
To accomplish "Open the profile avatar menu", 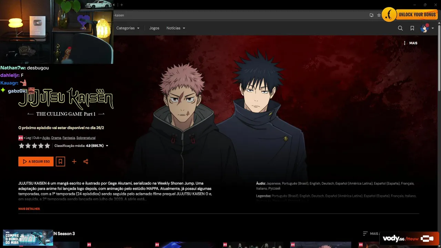I will 424,28.
